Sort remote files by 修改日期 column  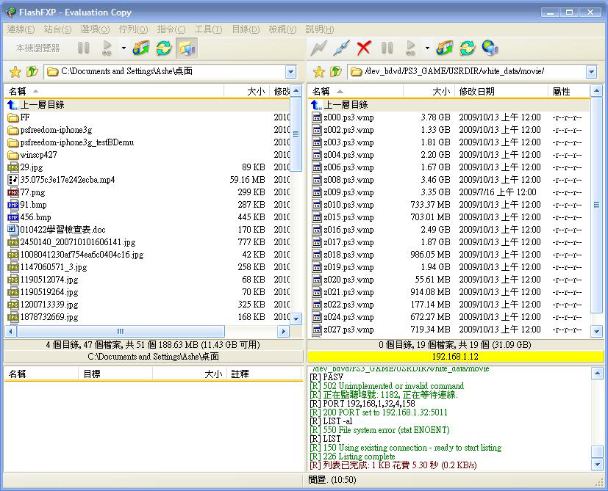coord(501,92)
